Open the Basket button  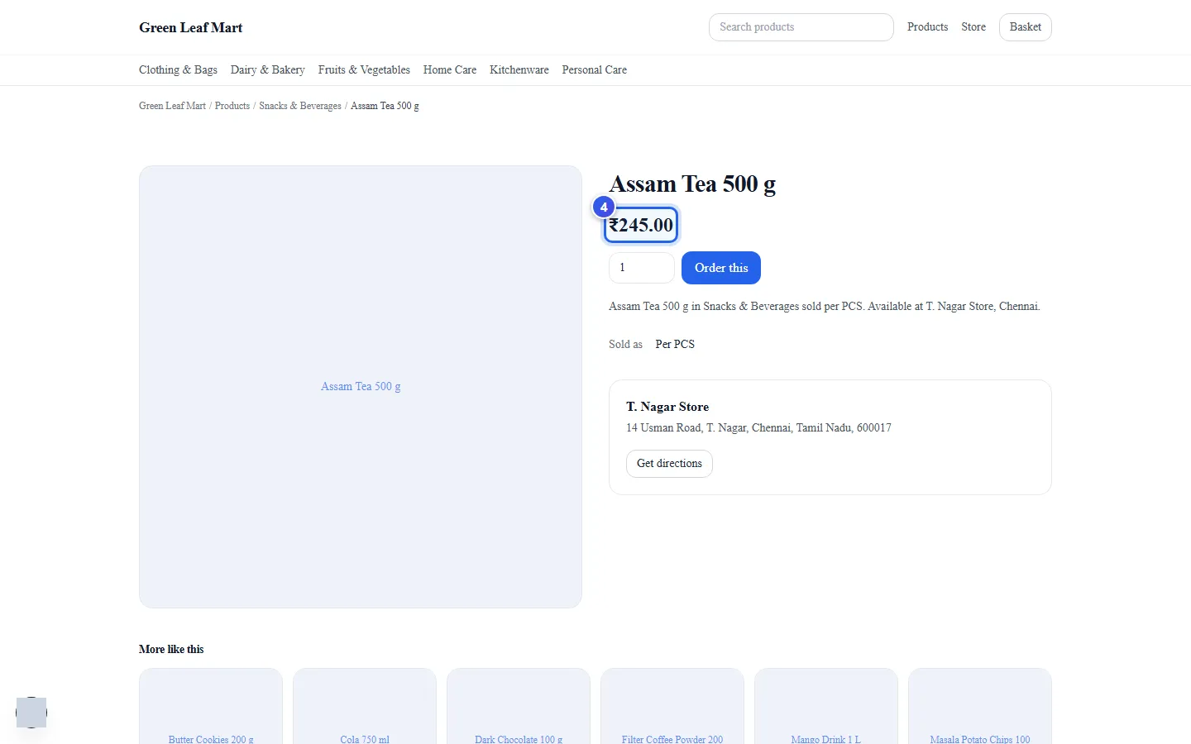[1025, 27]
